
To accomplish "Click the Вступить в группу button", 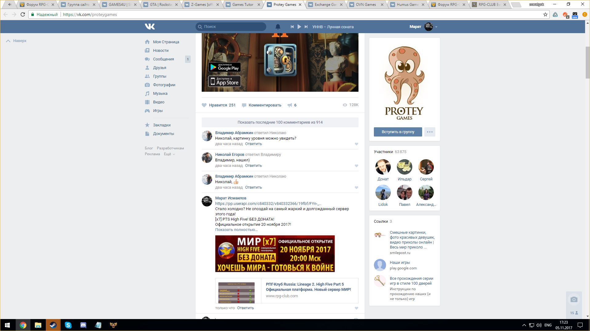I will (398, 132).
